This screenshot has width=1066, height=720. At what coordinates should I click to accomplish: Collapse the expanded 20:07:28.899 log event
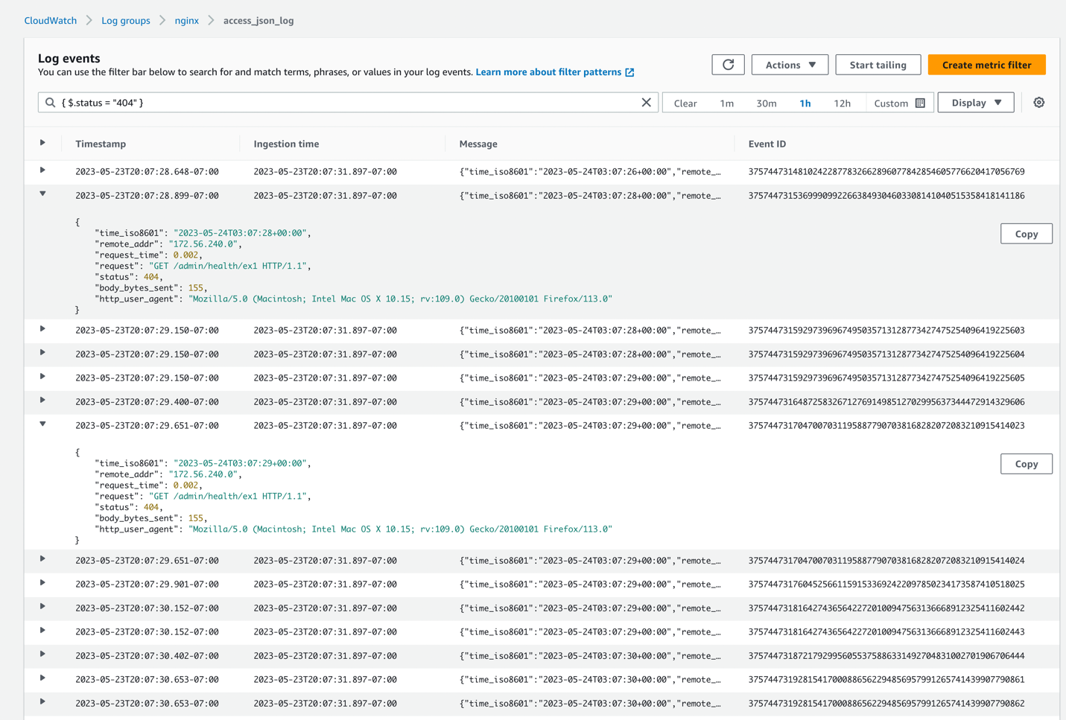tap(42, 194)
